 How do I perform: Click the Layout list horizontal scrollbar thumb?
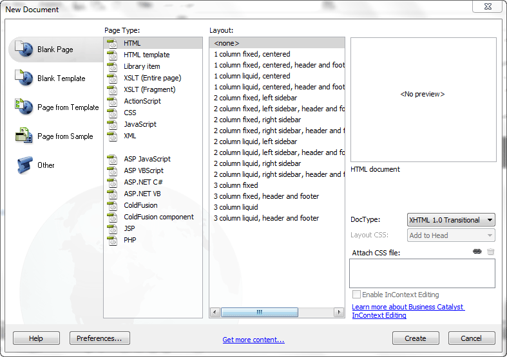pos(260,312)
